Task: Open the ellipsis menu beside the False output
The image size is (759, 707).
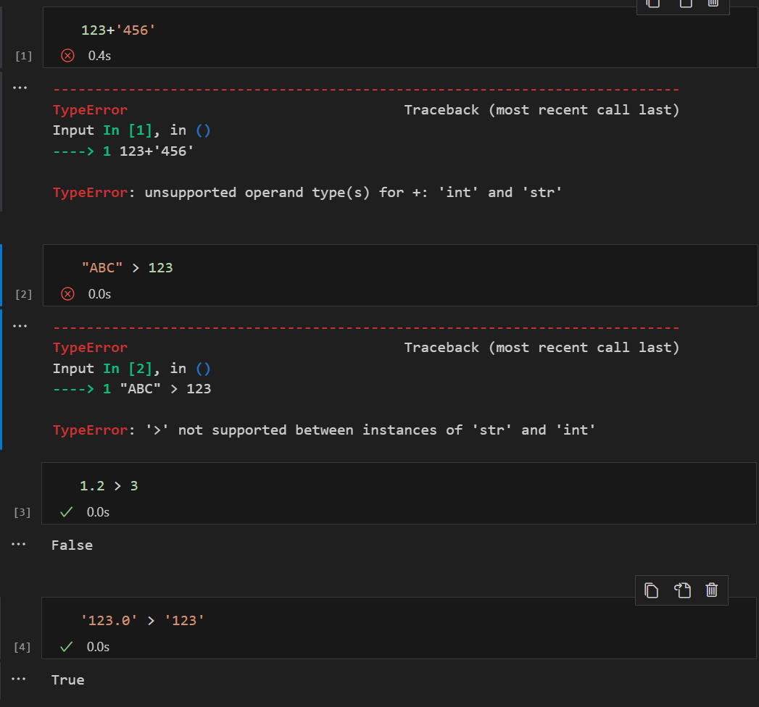Action: (x=20, y=544)
